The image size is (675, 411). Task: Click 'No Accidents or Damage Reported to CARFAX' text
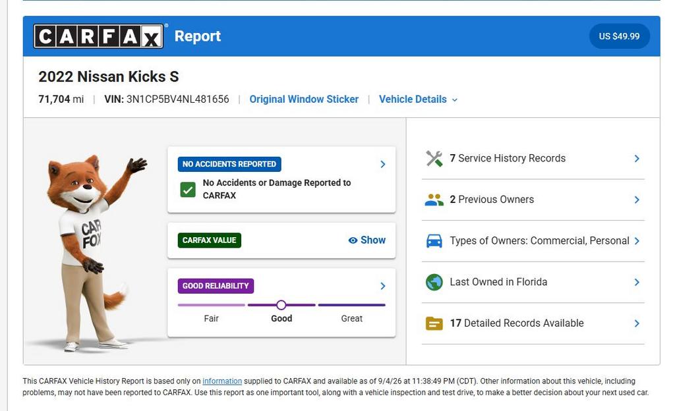[277, 189]
